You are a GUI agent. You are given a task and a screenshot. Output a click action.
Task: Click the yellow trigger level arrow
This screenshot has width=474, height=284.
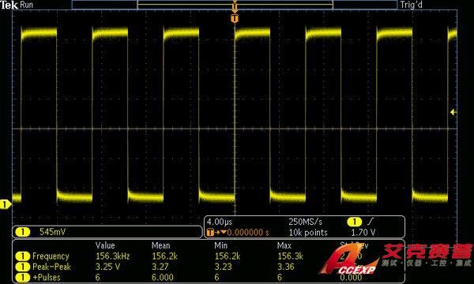(x=453, y=112)
